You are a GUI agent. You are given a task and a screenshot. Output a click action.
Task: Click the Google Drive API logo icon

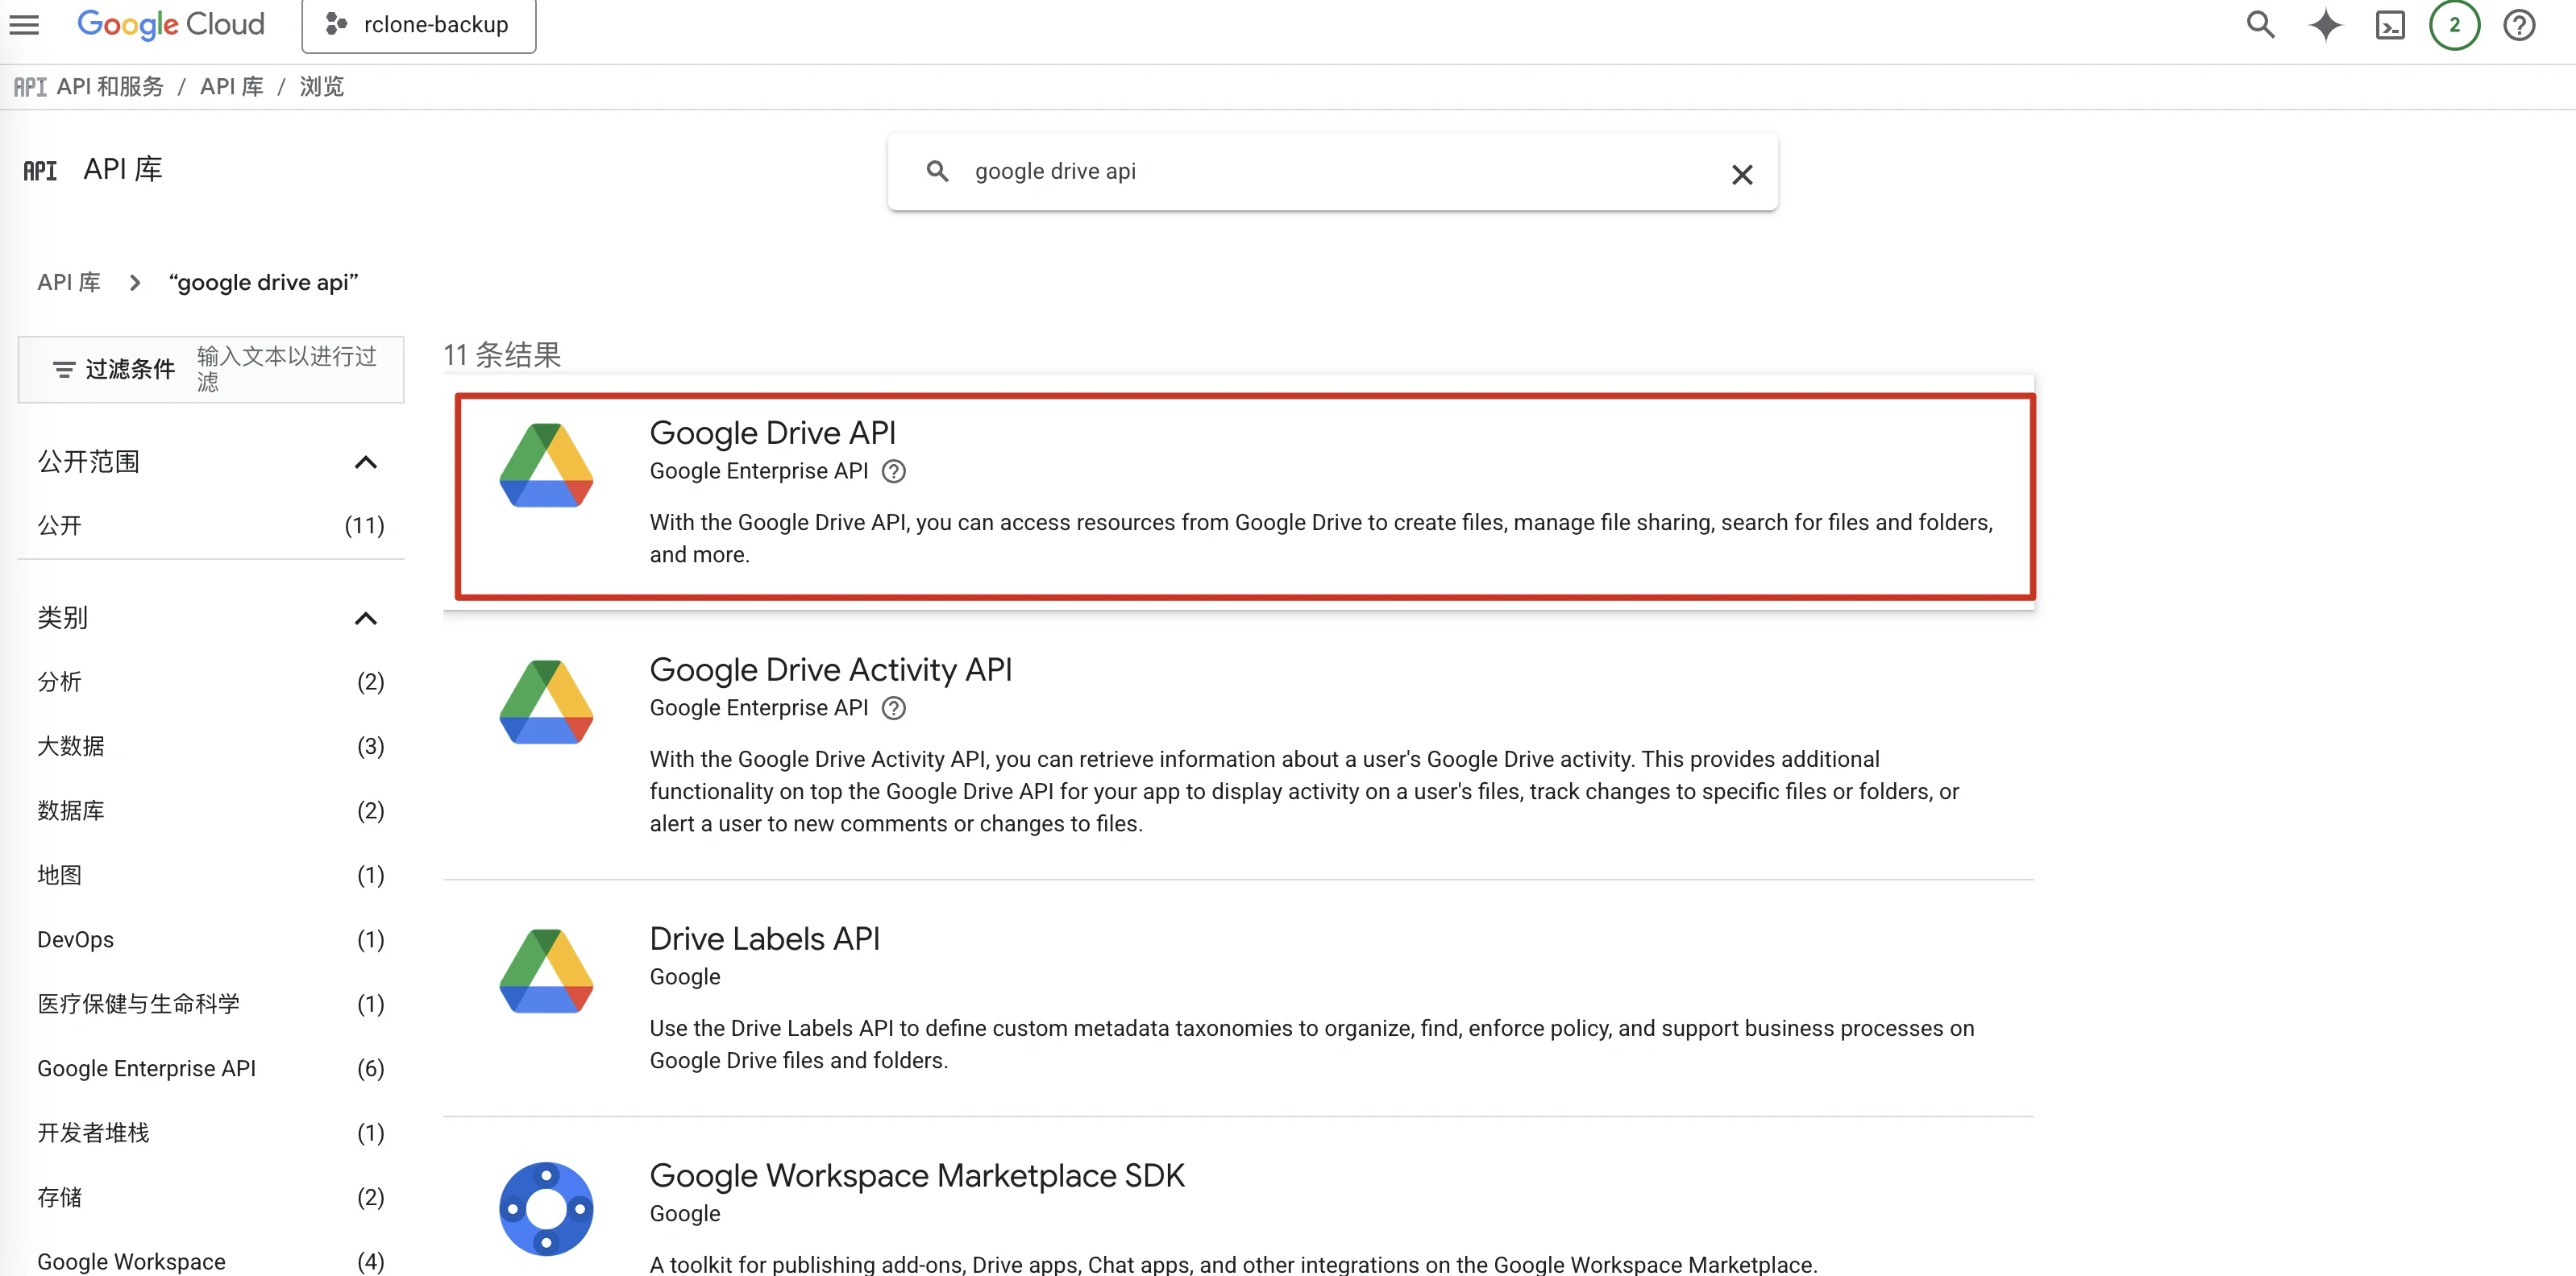tap(546, 465)
